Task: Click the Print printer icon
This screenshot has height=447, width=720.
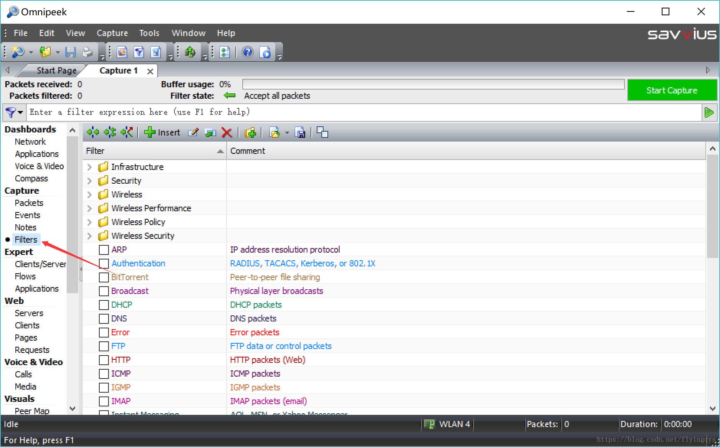Action: pos(87,52)
